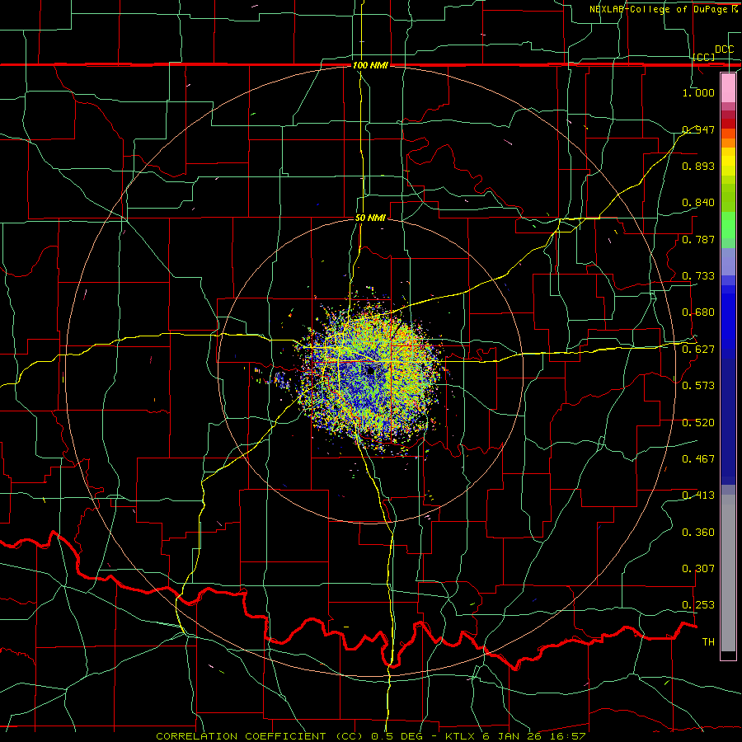This screenshot has height=742, width=742.
Task: Pick the gray segment of the color bar
Action: click(728, 573)
